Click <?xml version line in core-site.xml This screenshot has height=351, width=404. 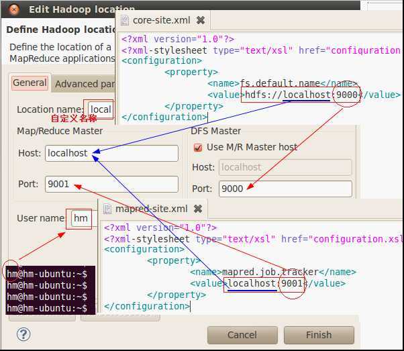[x=178, y=39]
